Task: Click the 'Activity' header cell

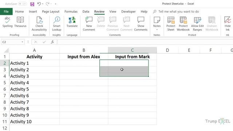Action: click(34, 57)
